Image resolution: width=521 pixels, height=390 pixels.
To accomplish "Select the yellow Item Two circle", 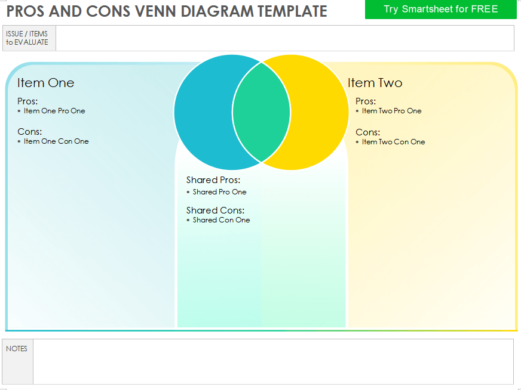I will (x=320, y=113).
